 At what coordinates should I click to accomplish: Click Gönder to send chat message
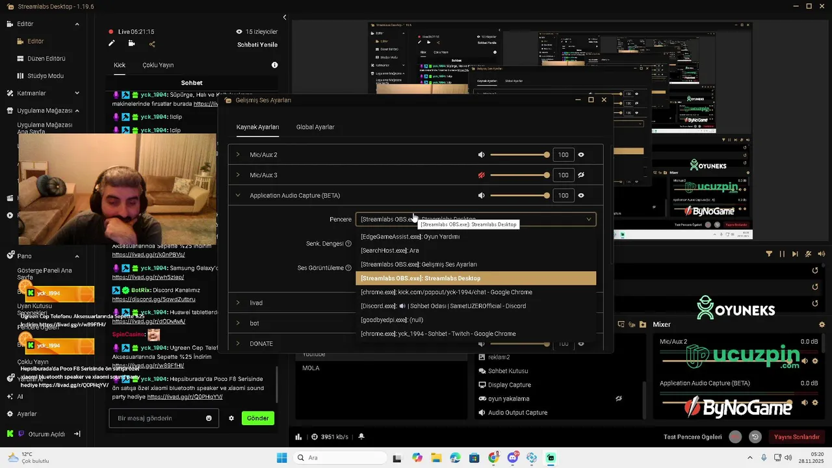[x=257, y=418]
